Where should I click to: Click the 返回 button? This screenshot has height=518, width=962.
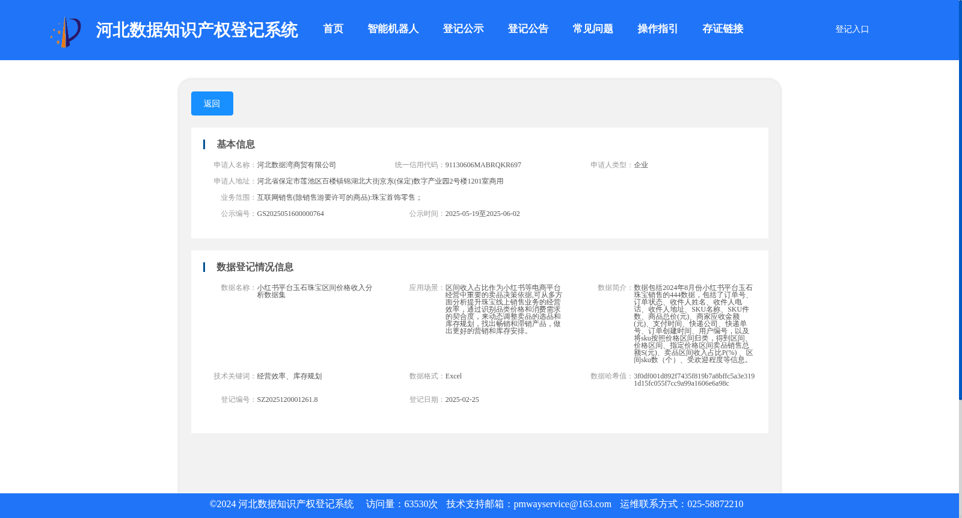(212, 103)
